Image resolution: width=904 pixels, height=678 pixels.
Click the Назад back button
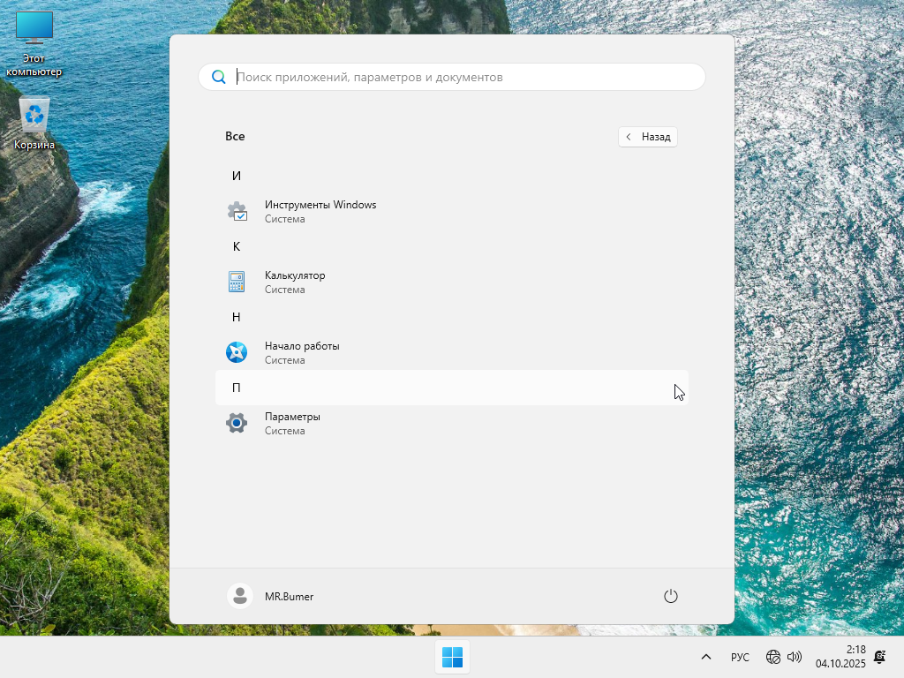648,137
